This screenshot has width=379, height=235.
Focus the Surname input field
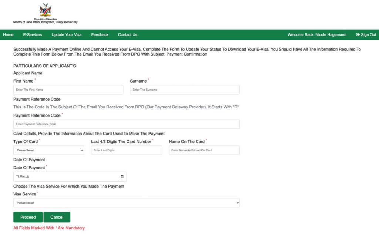point(185,90)
